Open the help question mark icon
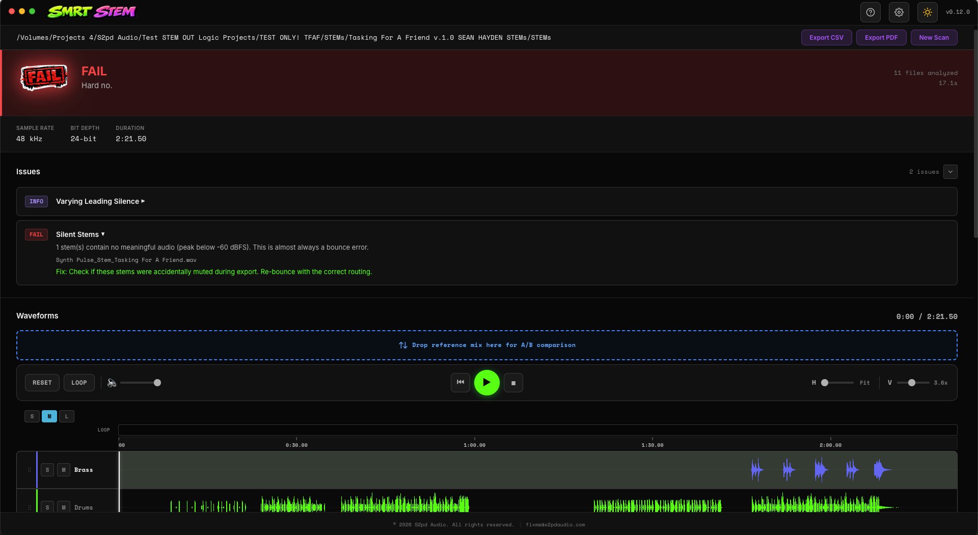Viewport: 978px width, 535px height. point(870,12)
